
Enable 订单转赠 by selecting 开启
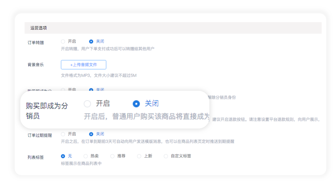tap(63, 41)
